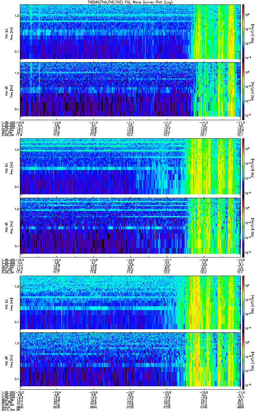
Task: Click the 0620 time tick label
Action: (57, 407)
